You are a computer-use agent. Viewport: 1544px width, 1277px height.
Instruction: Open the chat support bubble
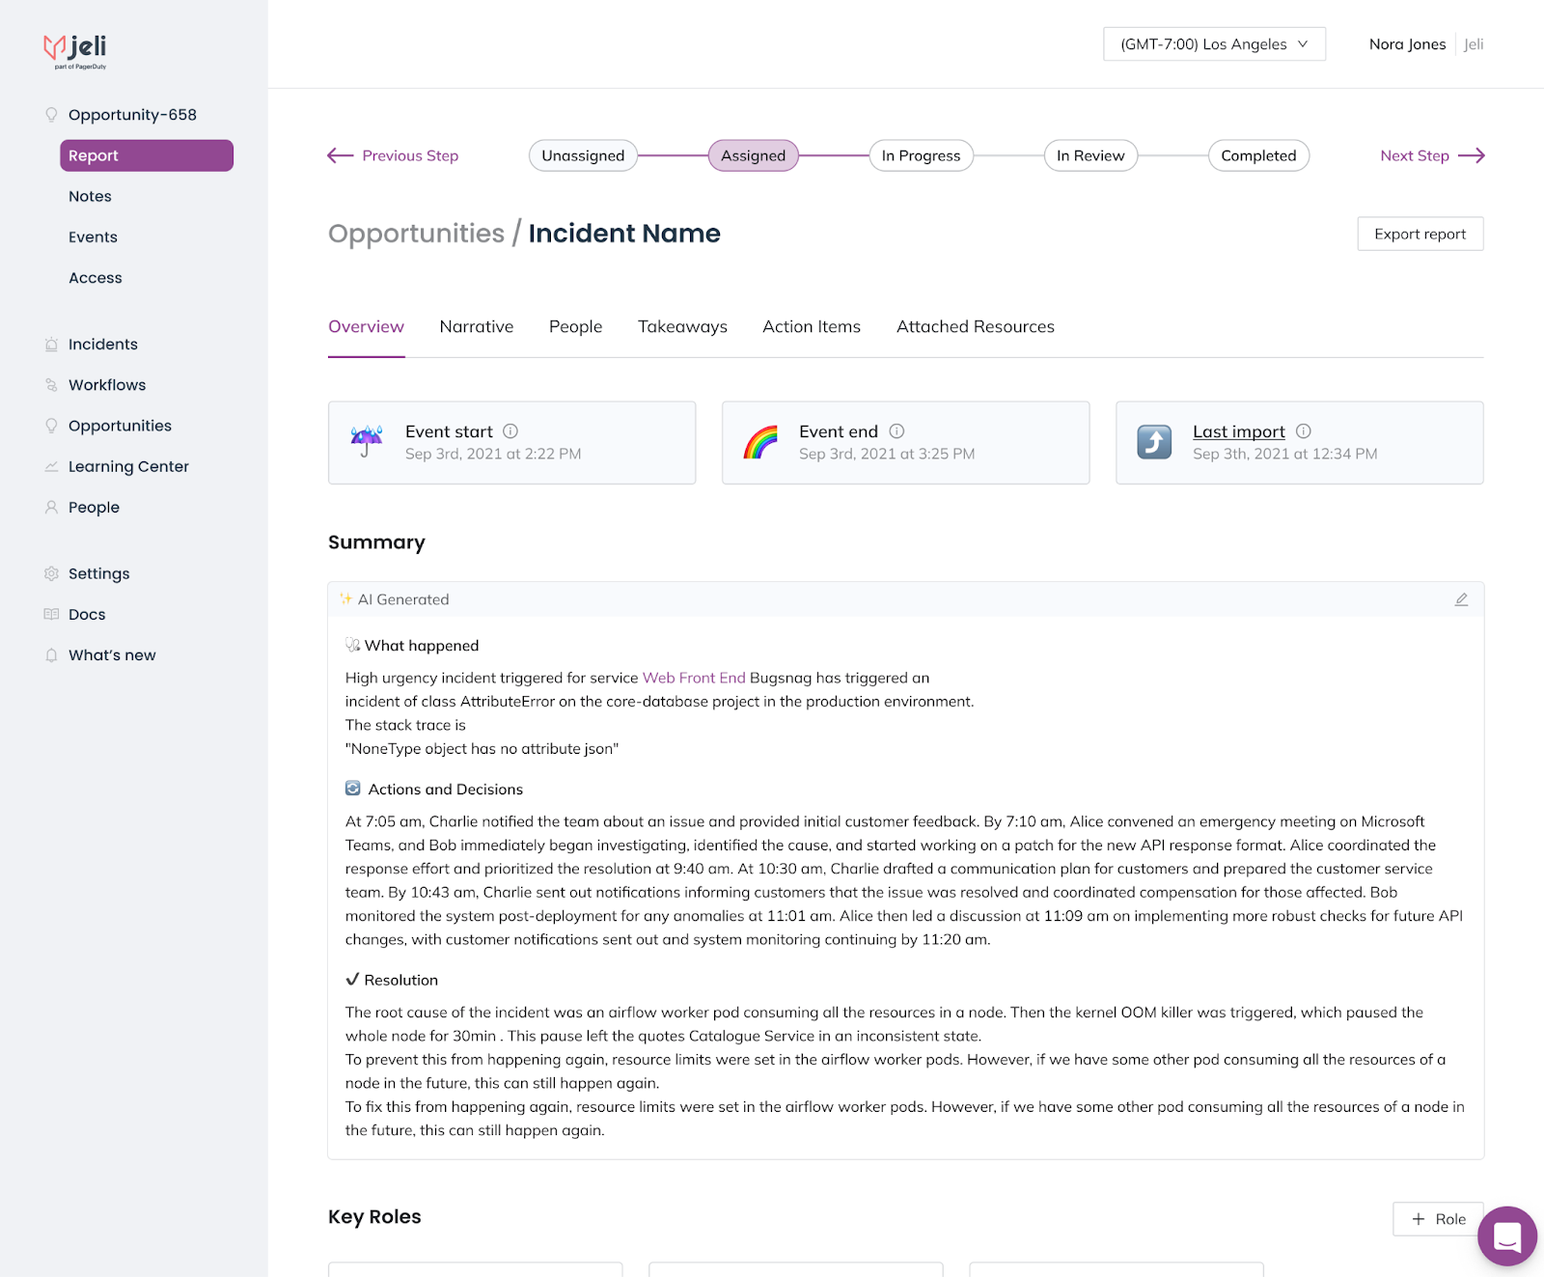pyautogui.click(x=1506, y=1235)
